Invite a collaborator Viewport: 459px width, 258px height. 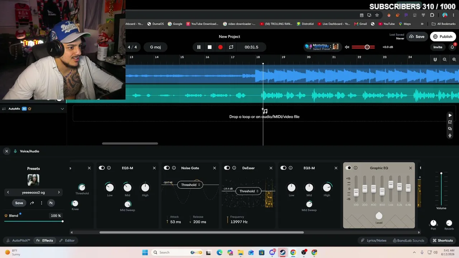coord(438,47)
